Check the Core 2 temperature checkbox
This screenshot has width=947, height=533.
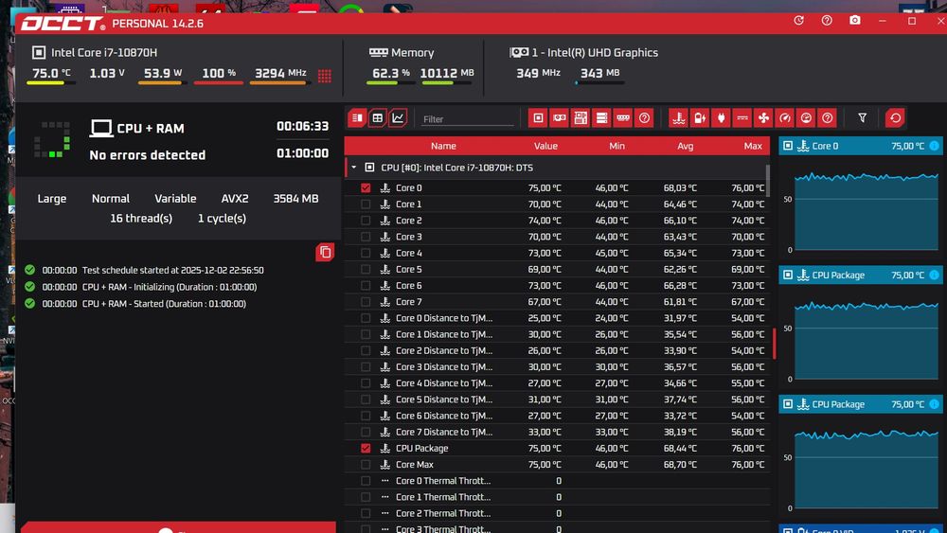click(366, 221)
